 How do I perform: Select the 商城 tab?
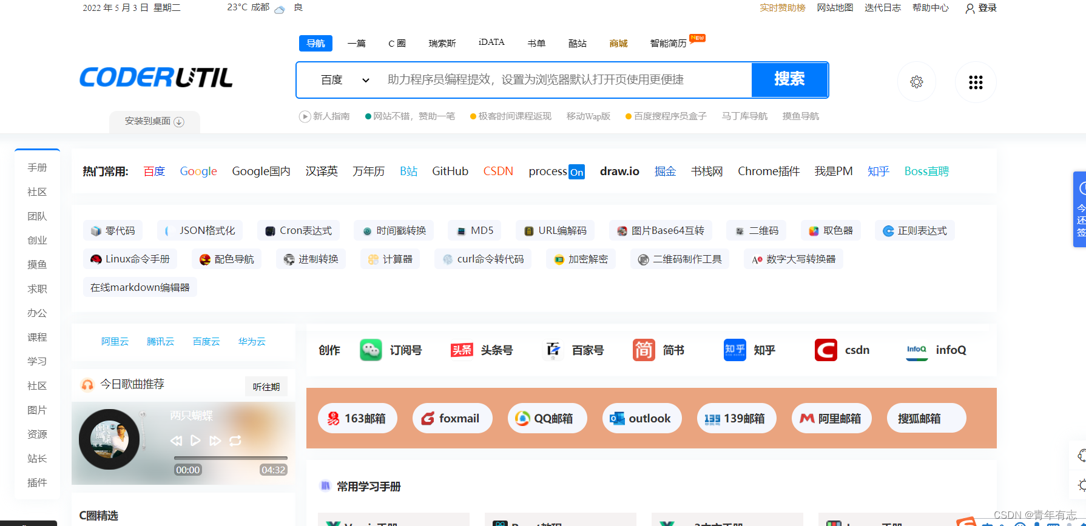(618, 43)
